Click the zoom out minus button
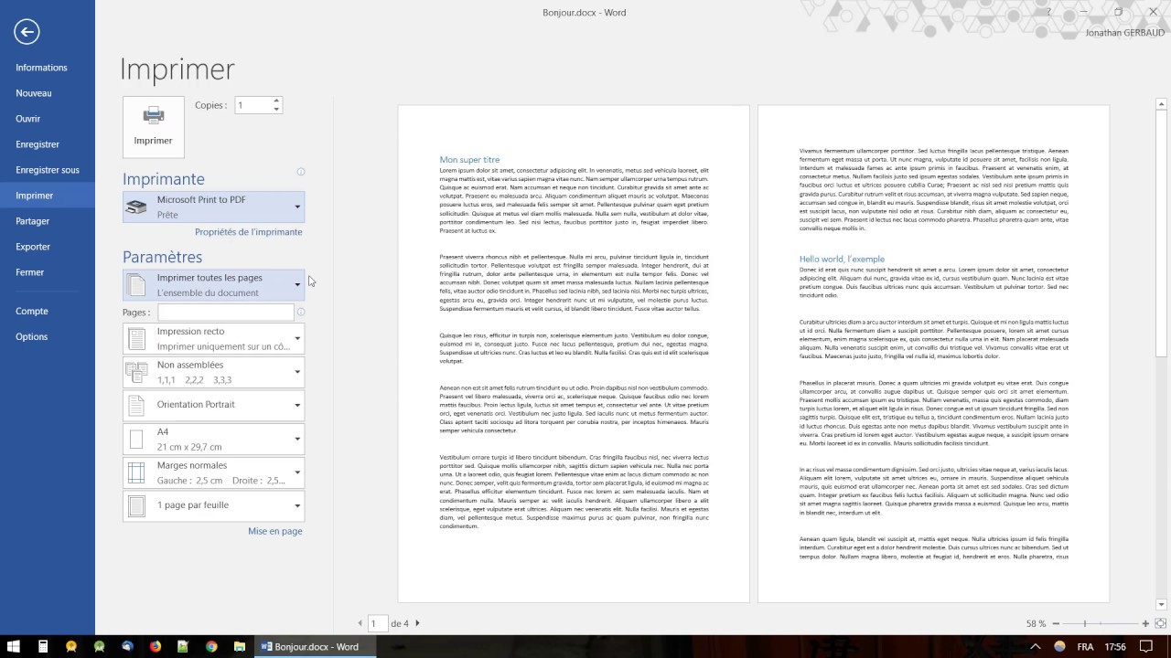Image resolution: width=1171 pixels, height=658 pixels. [x=1056, y=623]
